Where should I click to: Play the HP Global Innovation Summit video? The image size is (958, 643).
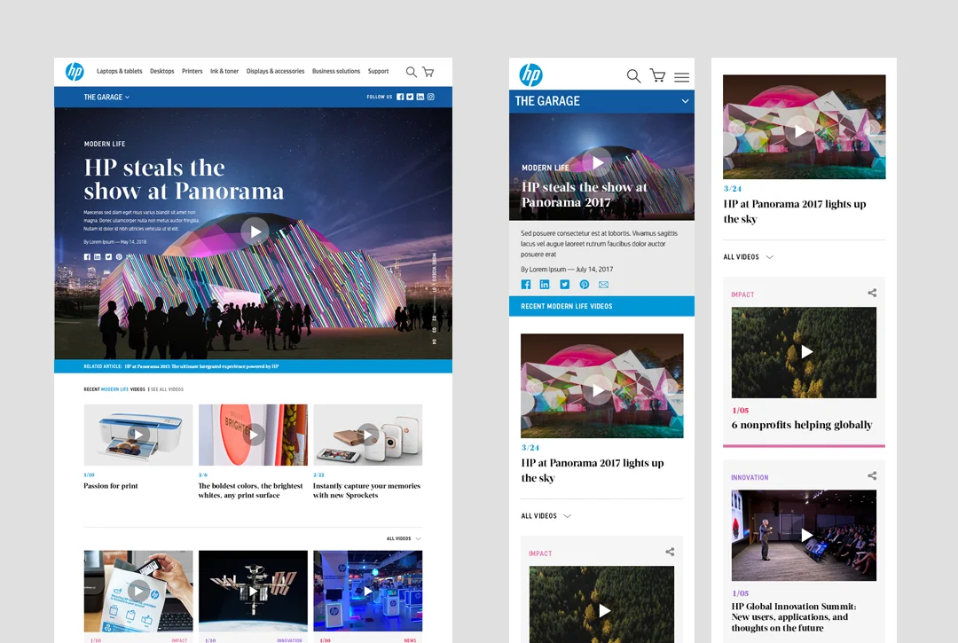coord(806,535)
